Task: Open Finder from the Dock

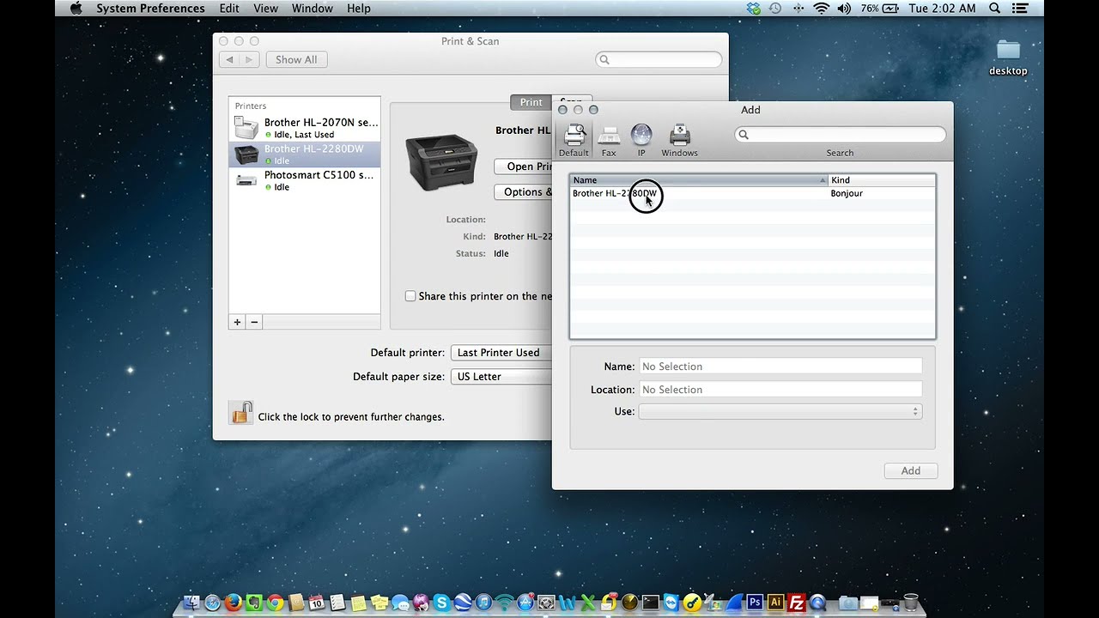Action: [191, 603]
